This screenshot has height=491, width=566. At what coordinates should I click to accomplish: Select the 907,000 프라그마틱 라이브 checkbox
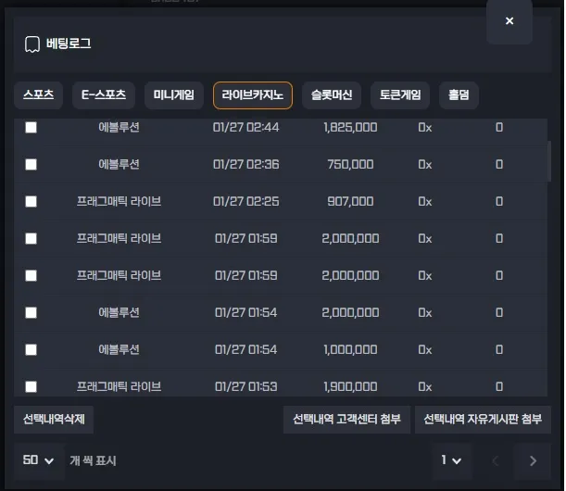(31, 201)
